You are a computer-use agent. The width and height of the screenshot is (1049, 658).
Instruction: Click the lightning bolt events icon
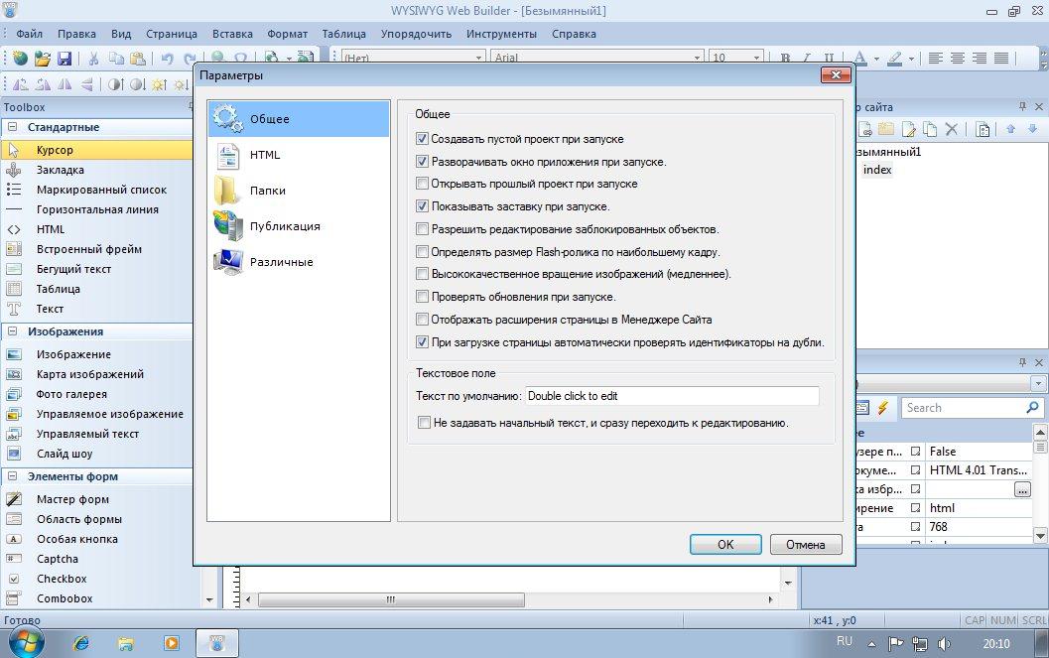[x=883, y=407]
